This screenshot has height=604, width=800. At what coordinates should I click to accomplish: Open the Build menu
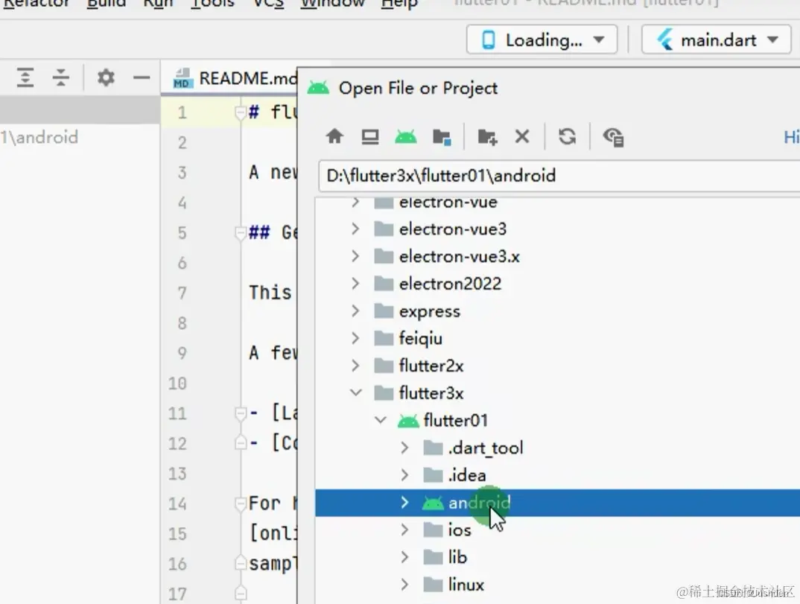(106, 3)
